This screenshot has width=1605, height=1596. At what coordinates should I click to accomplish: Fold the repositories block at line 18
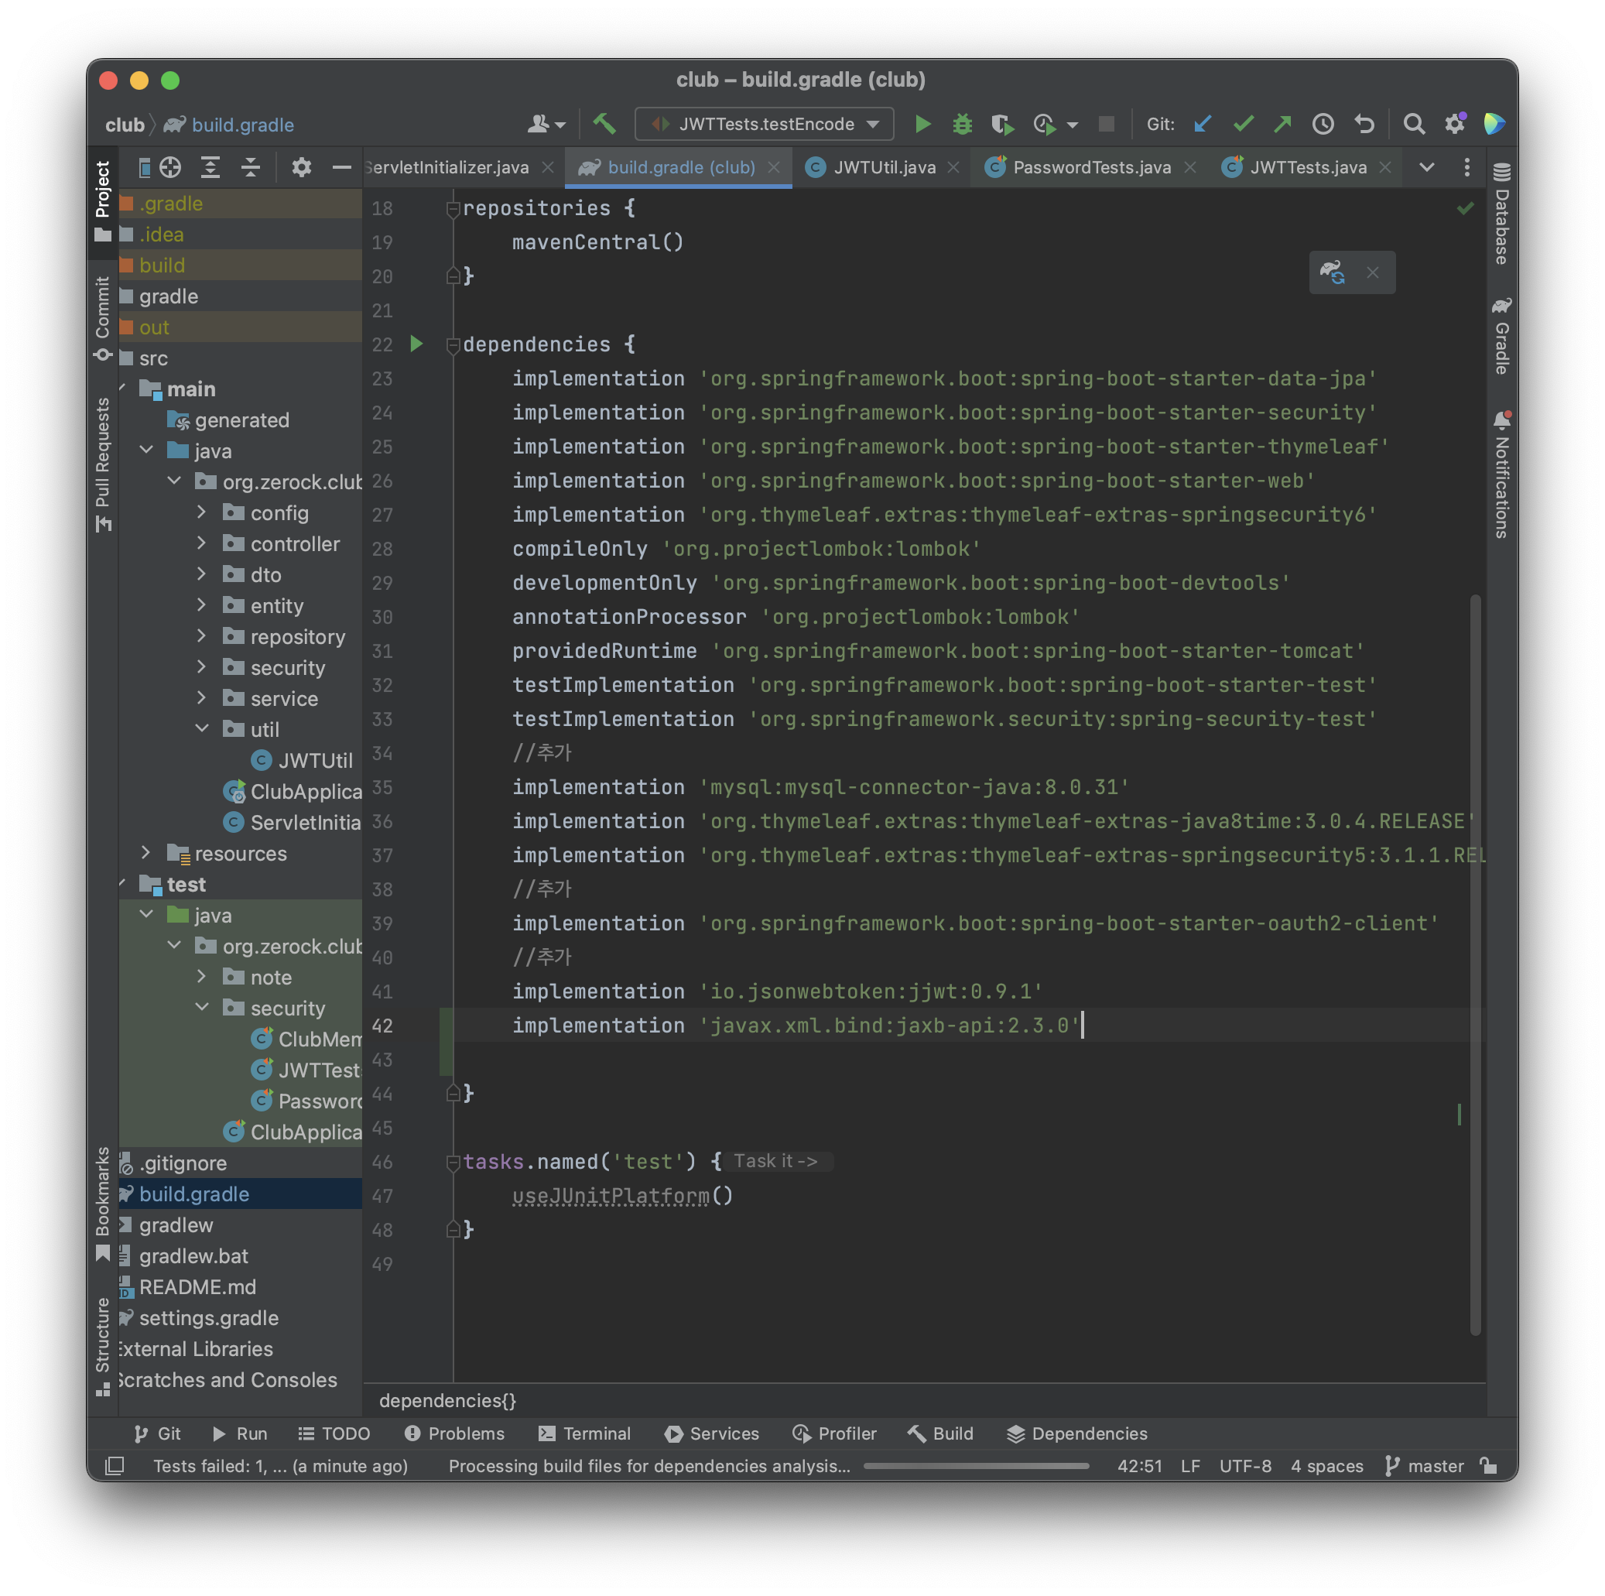point(453,208)
